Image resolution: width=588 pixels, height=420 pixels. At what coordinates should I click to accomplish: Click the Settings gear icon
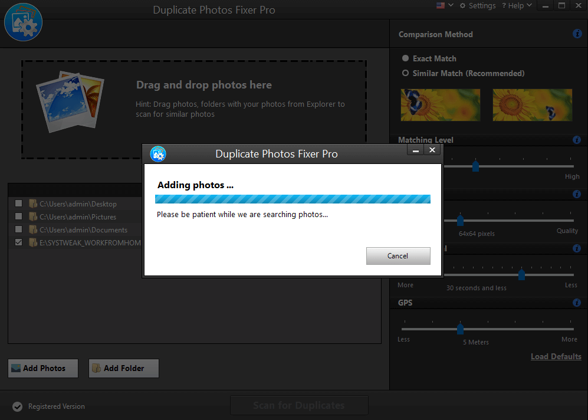[x=462, y=5]
